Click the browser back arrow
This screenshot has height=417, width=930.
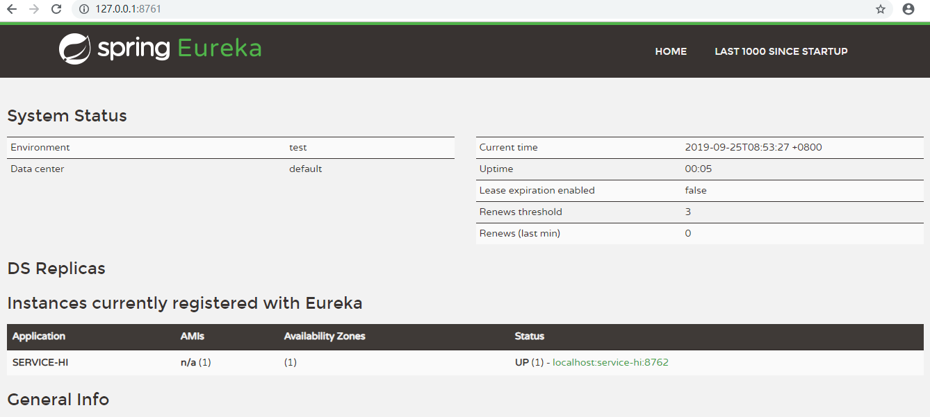pos(12,10)
